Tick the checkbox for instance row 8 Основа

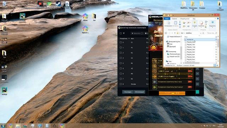[x=121, y=84]
